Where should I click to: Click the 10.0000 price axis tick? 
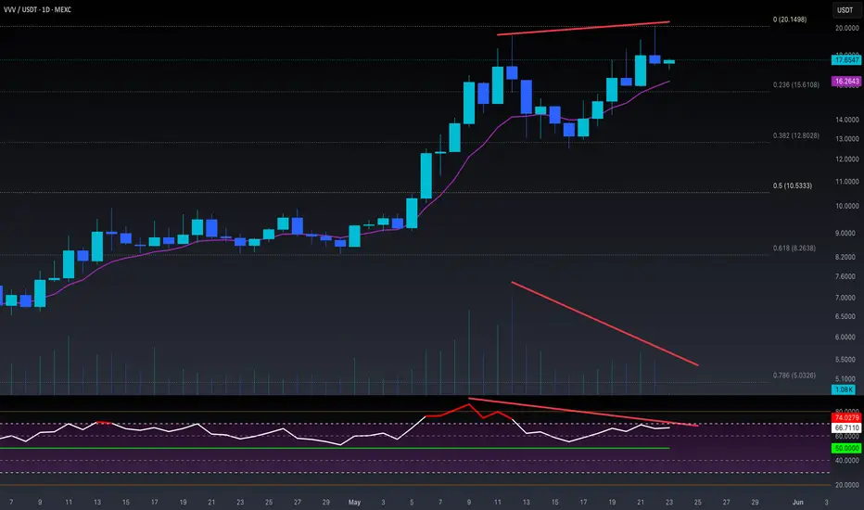click(847, 206)
